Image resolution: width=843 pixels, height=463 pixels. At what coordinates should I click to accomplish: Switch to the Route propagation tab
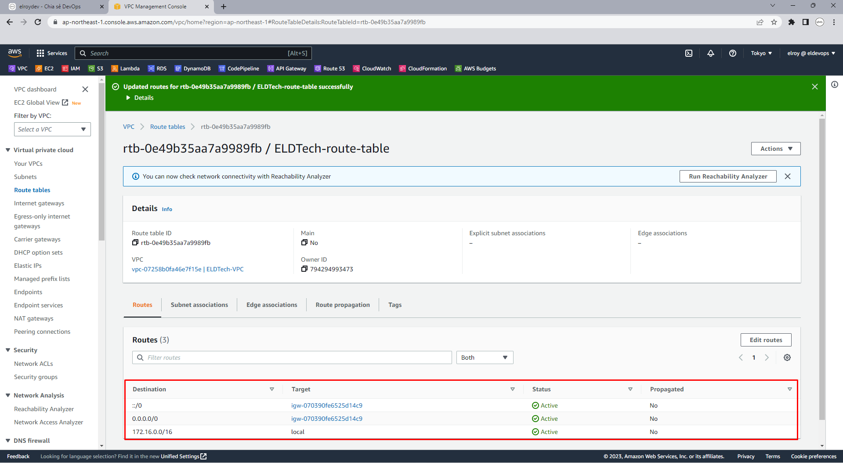[x=343, y=305]
